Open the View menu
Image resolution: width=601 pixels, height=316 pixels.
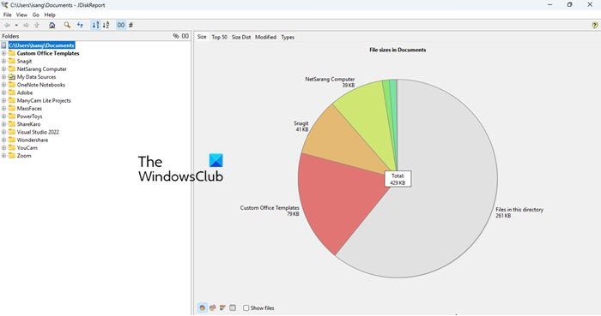point(21,15)
